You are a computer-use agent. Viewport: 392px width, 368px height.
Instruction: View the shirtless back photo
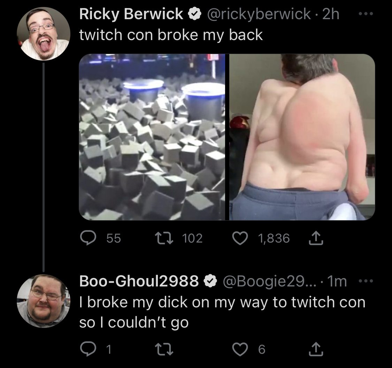[302, 137]
